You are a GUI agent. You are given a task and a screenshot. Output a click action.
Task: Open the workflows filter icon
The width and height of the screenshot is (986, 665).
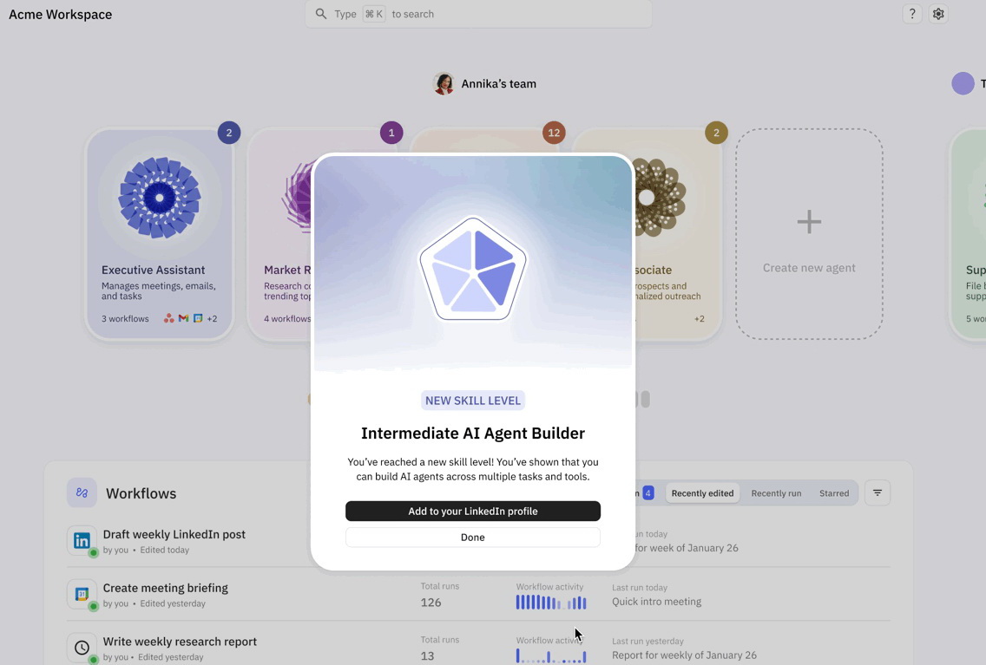click(x=878, y=492)
